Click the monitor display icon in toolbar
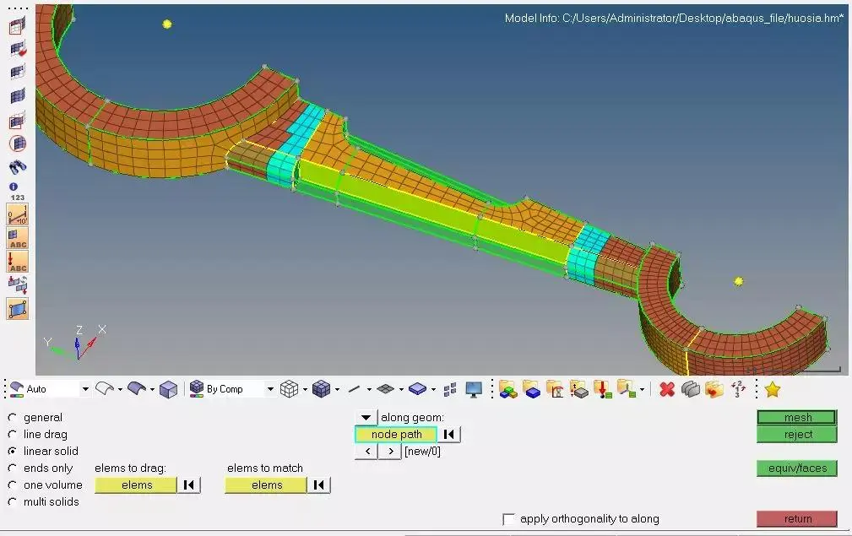852x536 pixels. [x=474, y=389]
